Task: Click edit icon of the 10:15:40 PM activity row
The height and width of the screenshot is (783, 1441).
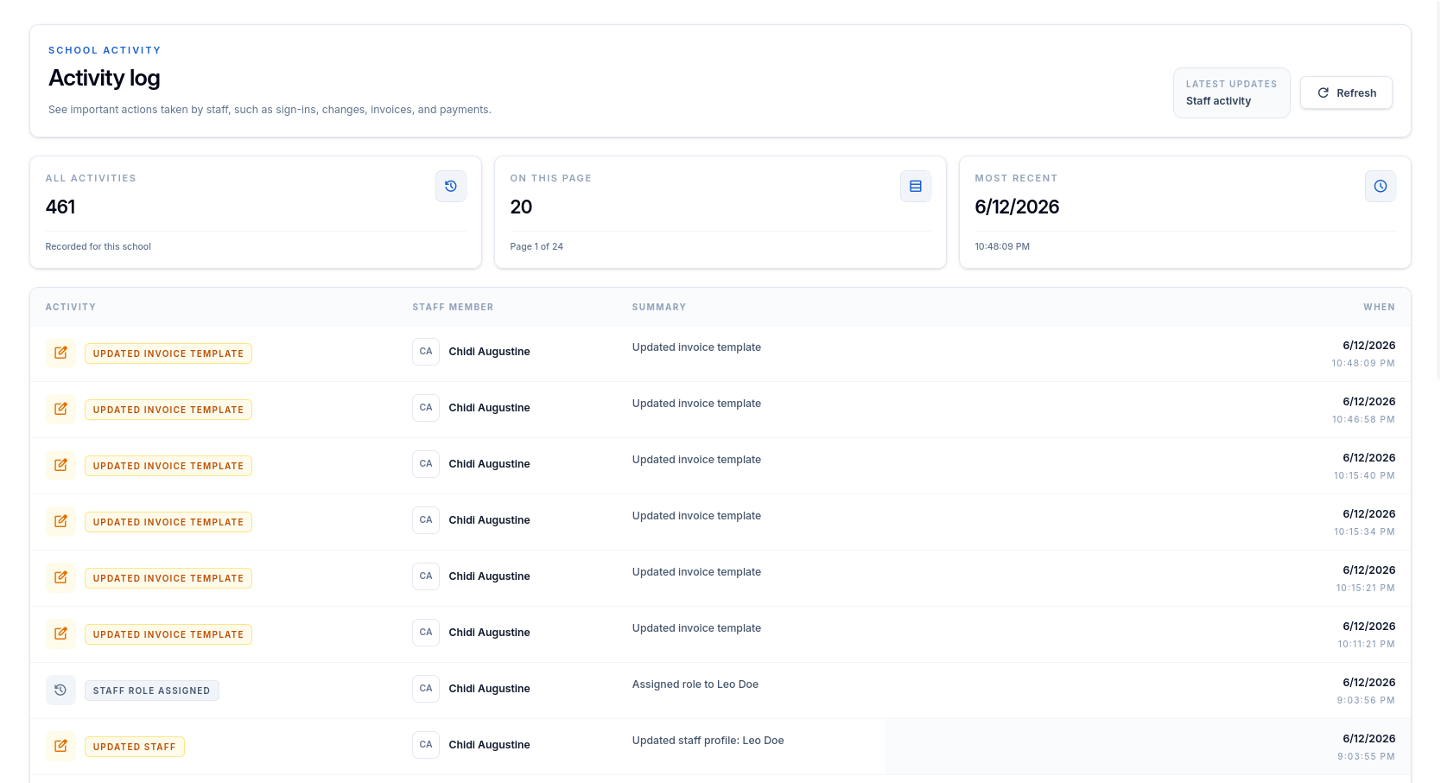Action: click(x=60, y=466)
